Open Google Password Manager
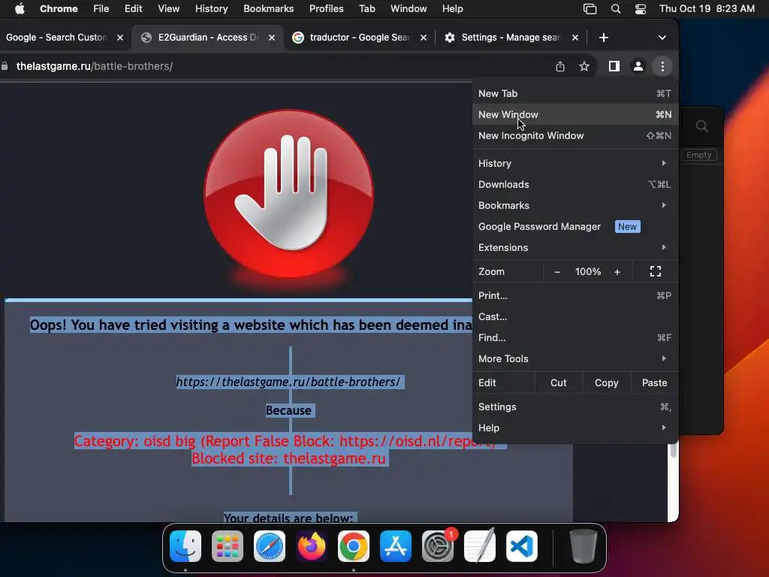 [574, 227]
